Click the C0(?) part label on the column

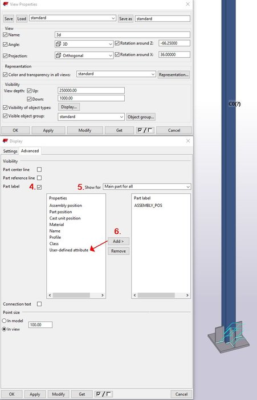234,104
